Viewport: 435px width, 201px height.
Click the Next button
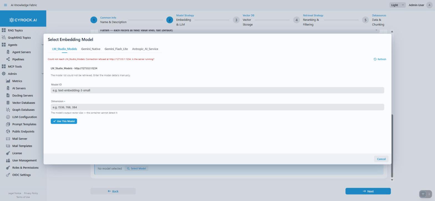pos(368,191)
